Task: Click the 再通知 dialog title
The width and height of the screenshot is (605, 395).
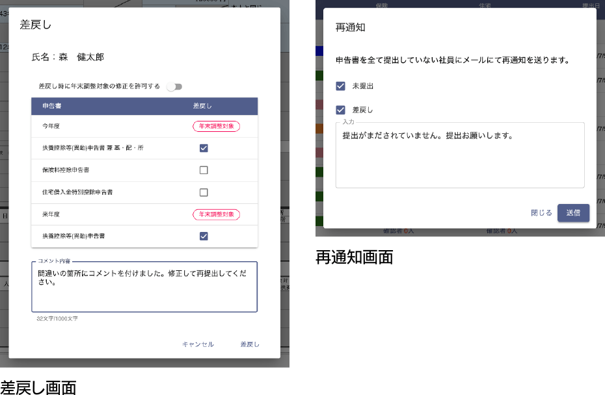Action: click(351, 28)
